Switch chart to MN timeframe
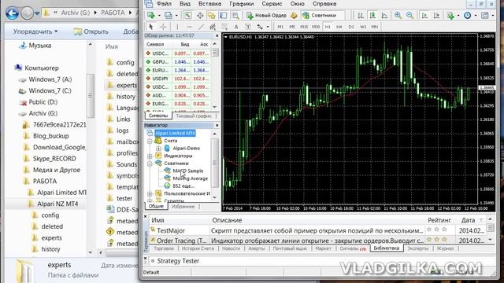Image resolution: width=504 pixels, height=283 pixels. click(x=375, y=27)
